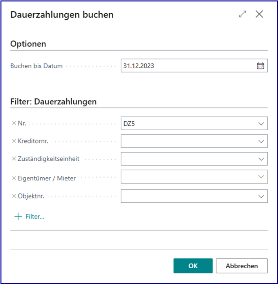Screen dimensions: 278x284
Task: Click the Filter... link
Action: tap(35, 217)
